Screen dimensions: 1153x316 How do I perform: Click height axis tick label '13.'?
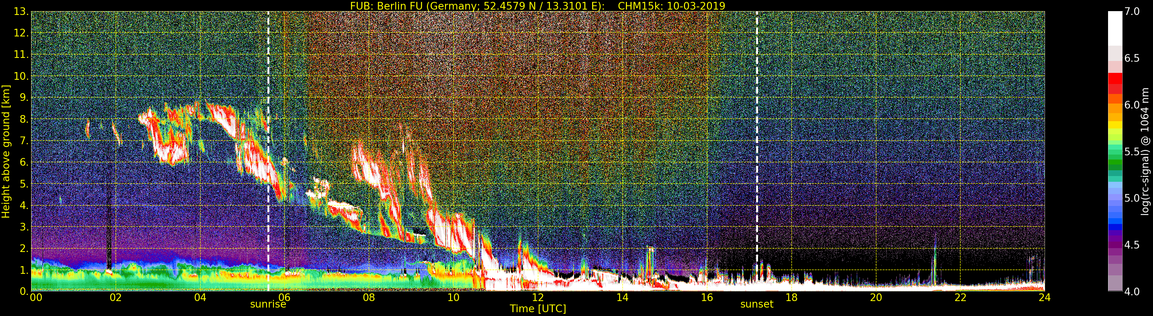22,12
